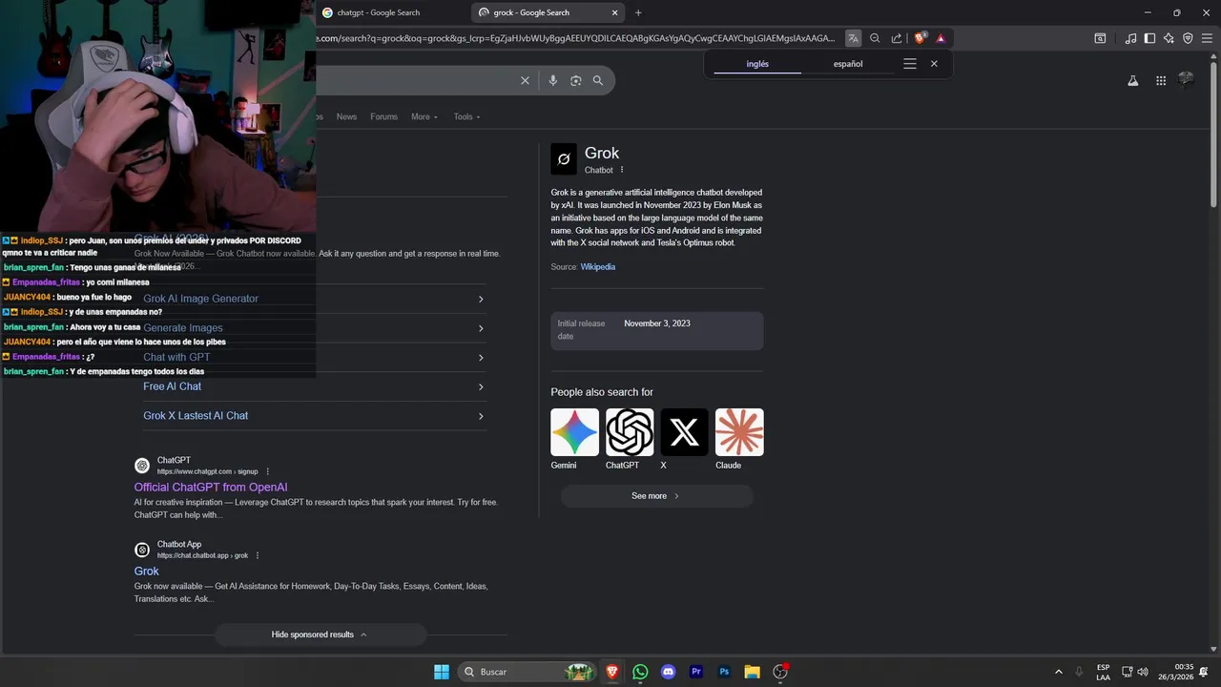Viewport: 1221px width, 687px height.
Task: Open Brave Rewards triangle icon
Action: tap(941, 38)
